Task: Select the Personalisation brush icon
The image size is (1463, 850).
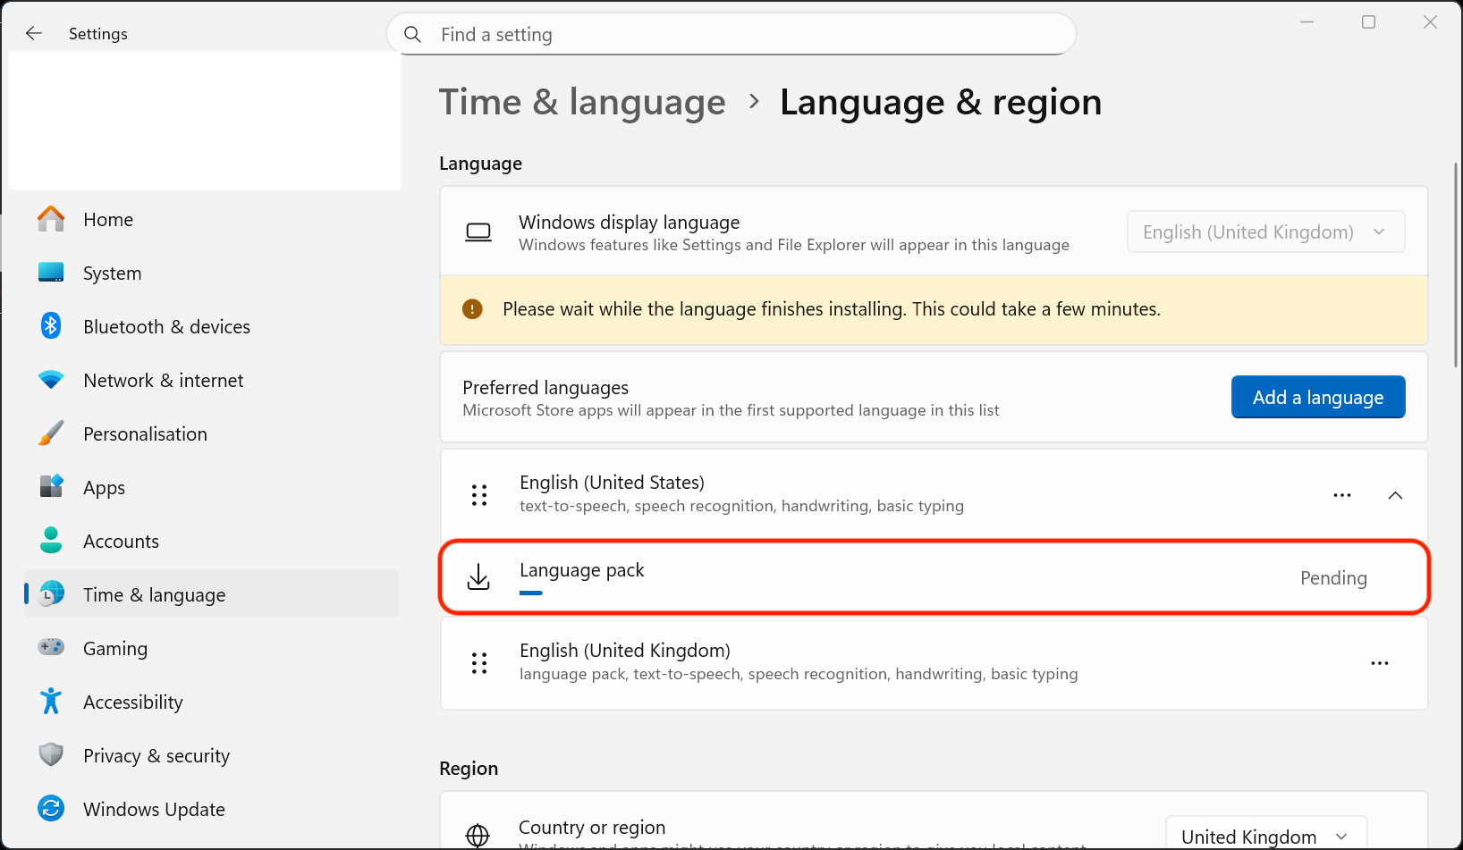Action: click(x=51, y=433)
